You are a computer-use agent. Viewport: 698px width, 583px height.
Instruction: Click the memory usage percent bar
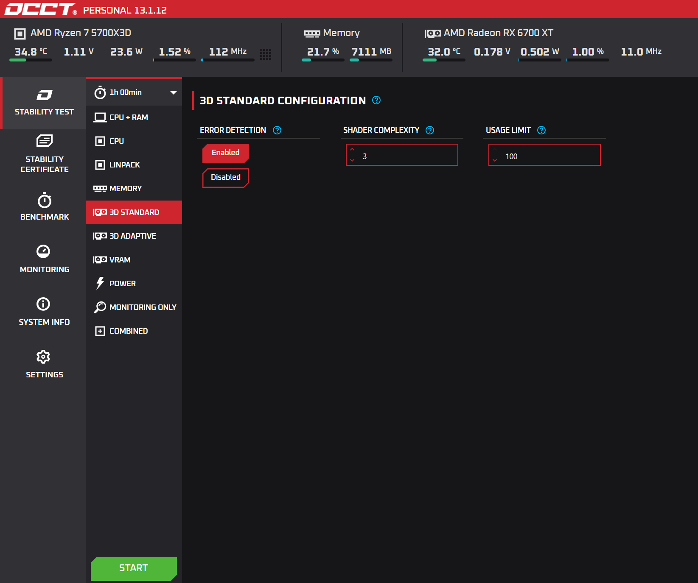(323, 60)
